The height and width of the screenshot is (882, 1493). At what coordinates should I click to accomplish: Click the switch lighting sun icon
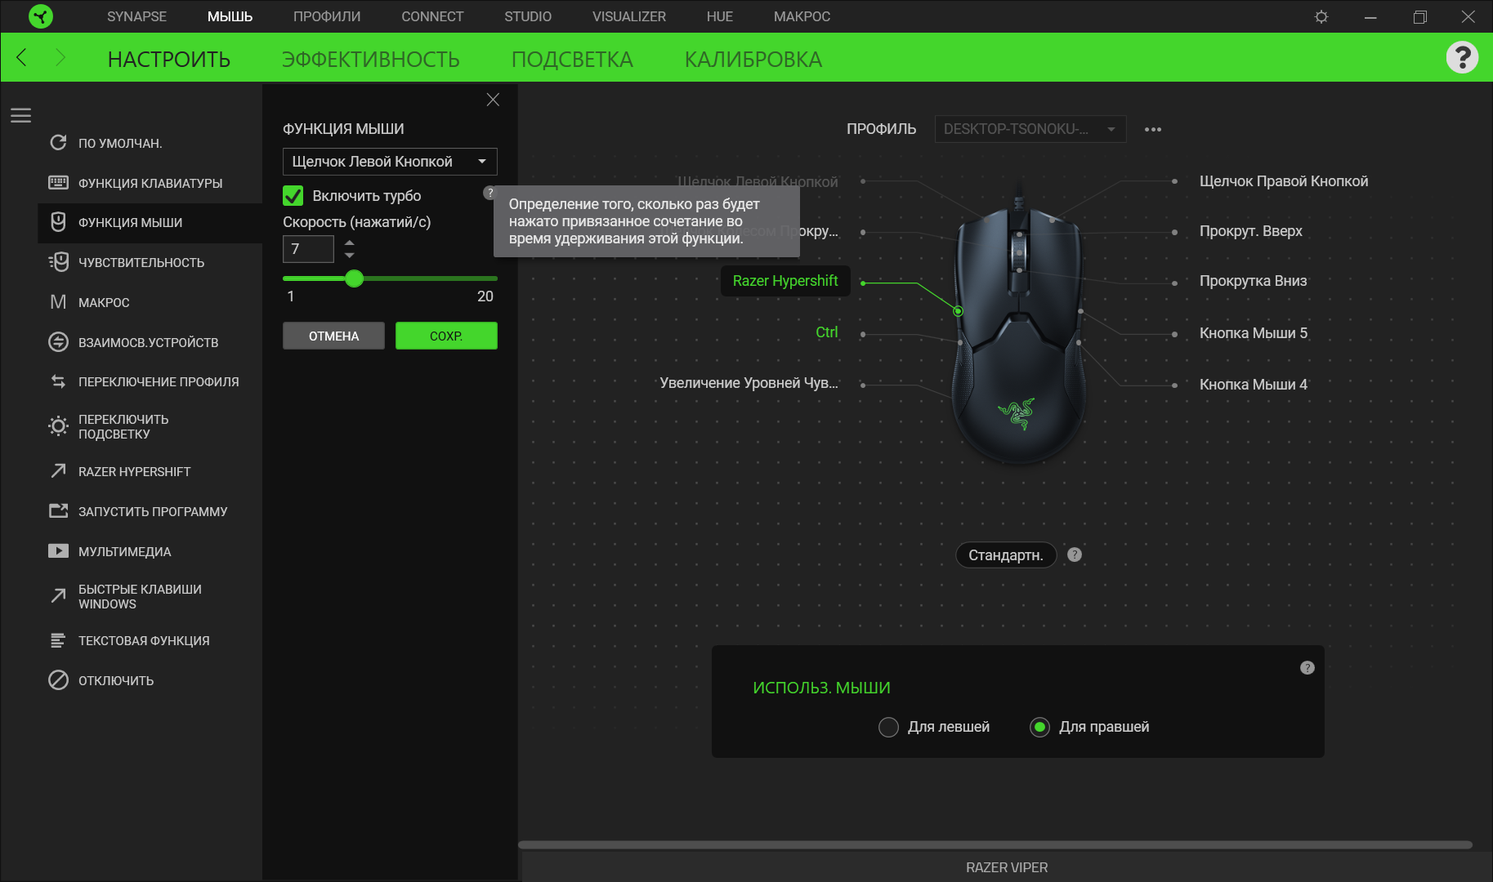point(58,425)
